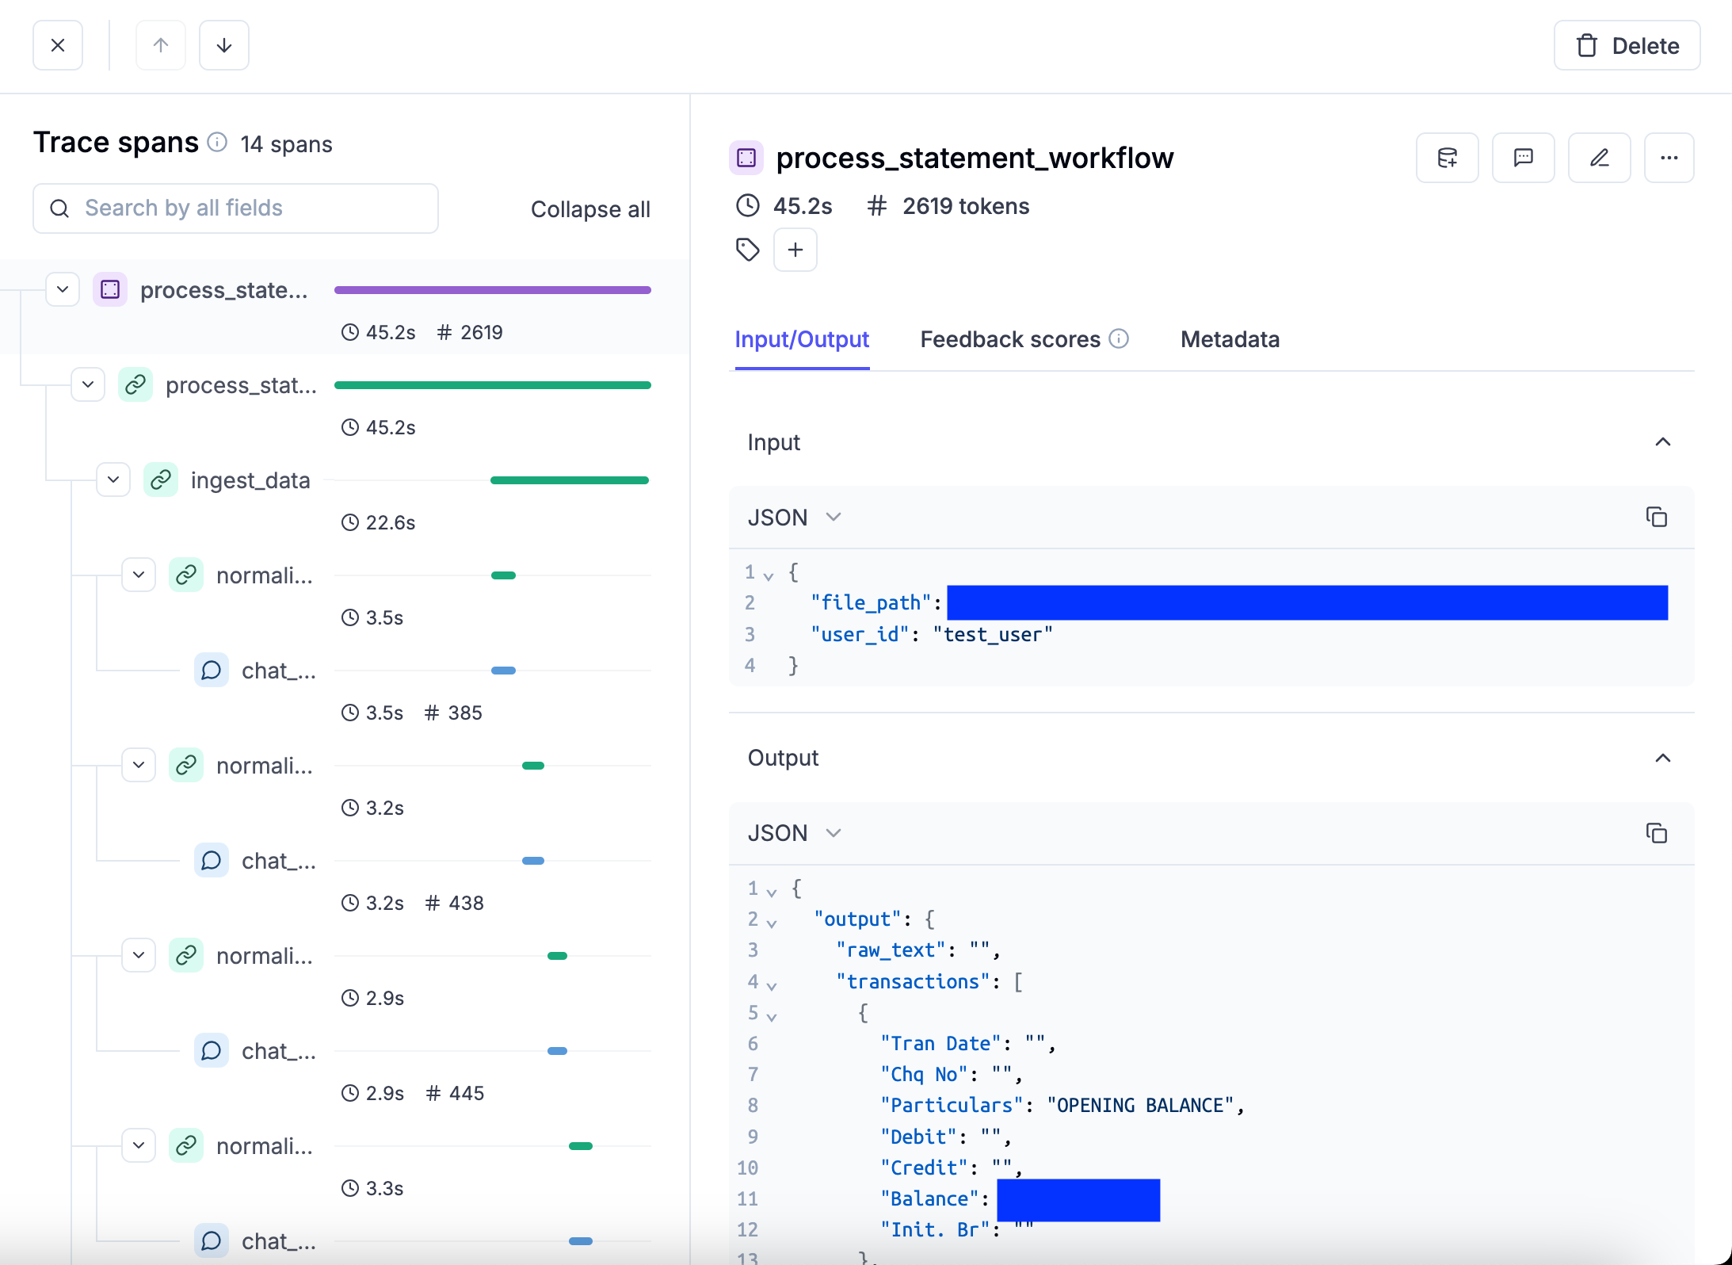The height and width of the screenshot is (1265, 1732).
Task: Select the ingest_data span link icon
Action: tap(161, 480)
